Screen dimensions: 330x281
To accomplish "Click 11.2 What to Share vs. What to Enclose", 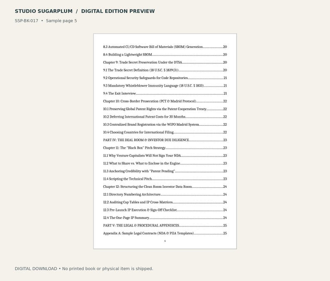I will pos(165,163).
